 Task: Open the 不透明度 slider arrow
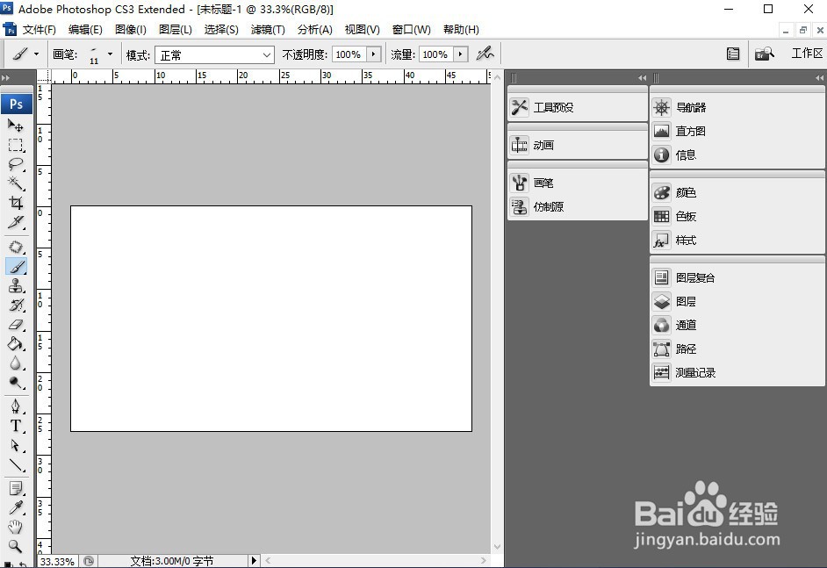coord(373,54)
